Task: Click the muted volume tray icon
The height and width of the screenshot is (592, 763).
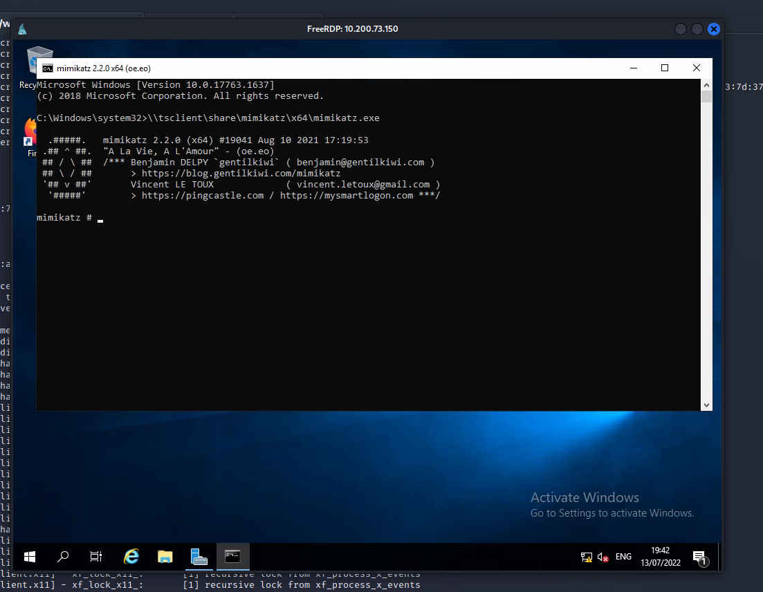Action: coord(603,557)
